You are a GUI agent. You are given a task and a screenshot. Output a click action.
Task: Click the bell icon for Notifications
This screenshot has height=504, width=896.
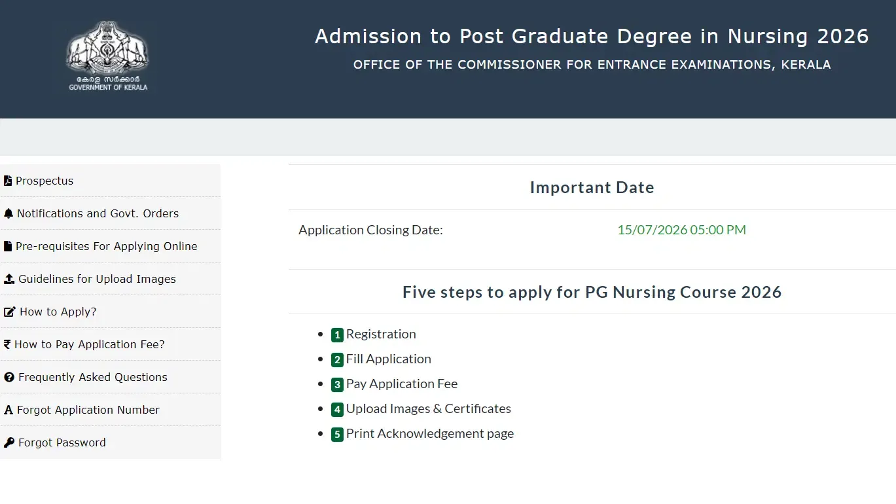click(x=9, y=213)
